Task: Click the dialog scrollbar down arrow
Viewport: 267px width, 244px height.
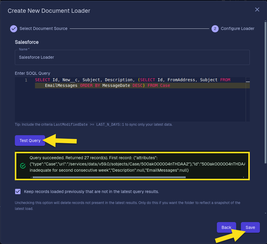Action: (266, 213)
